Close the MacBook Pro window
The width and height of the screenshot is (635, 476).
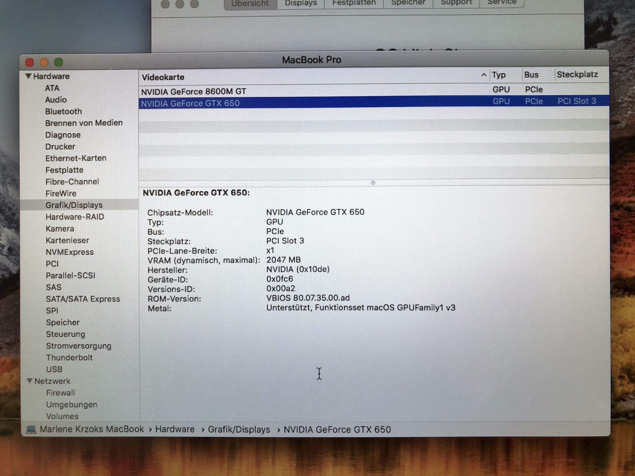pyautogui.click(x=29, y=63)
